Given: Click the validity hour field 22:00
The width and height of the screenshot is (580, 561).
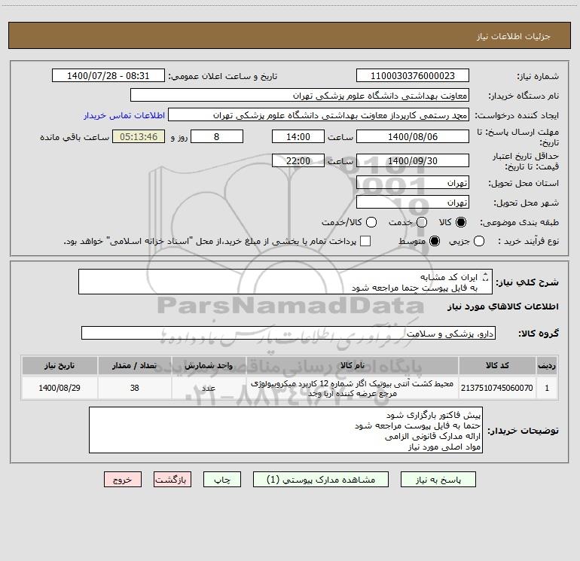Looking at the screenshot, I should (x=298, y=160).
